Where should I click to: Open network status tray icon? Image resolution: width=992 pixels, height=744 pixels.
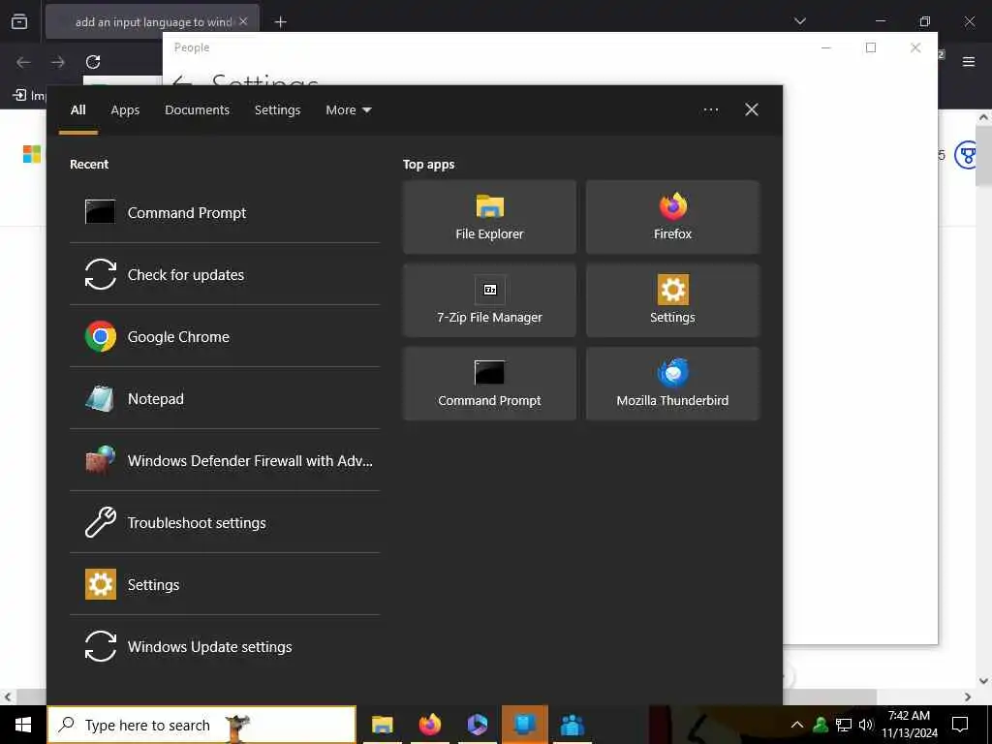tap(844, 725)
